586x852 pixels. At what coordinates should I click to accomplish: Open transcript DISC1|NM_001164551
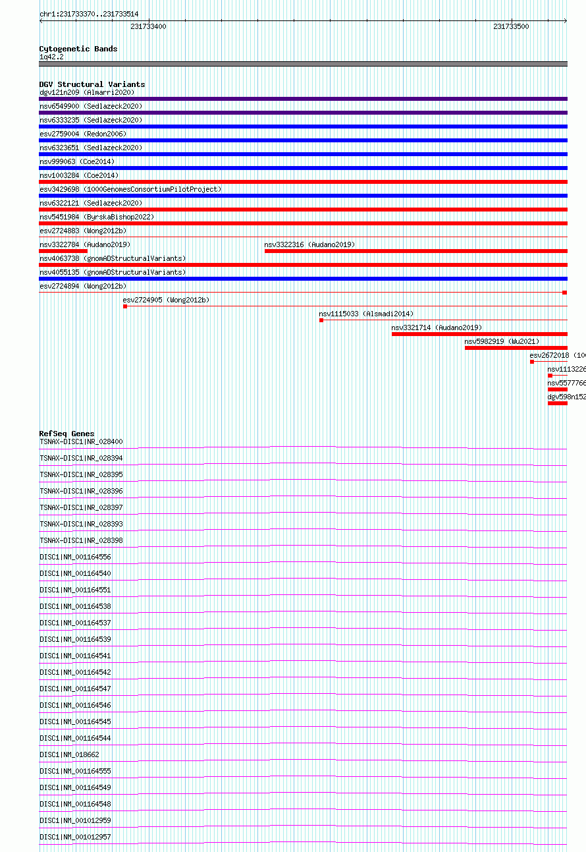(75, 590)
